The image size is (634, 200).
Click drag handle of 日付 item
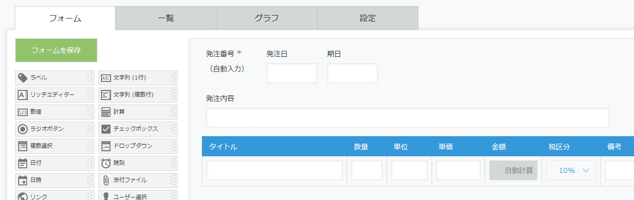(90, 163)
